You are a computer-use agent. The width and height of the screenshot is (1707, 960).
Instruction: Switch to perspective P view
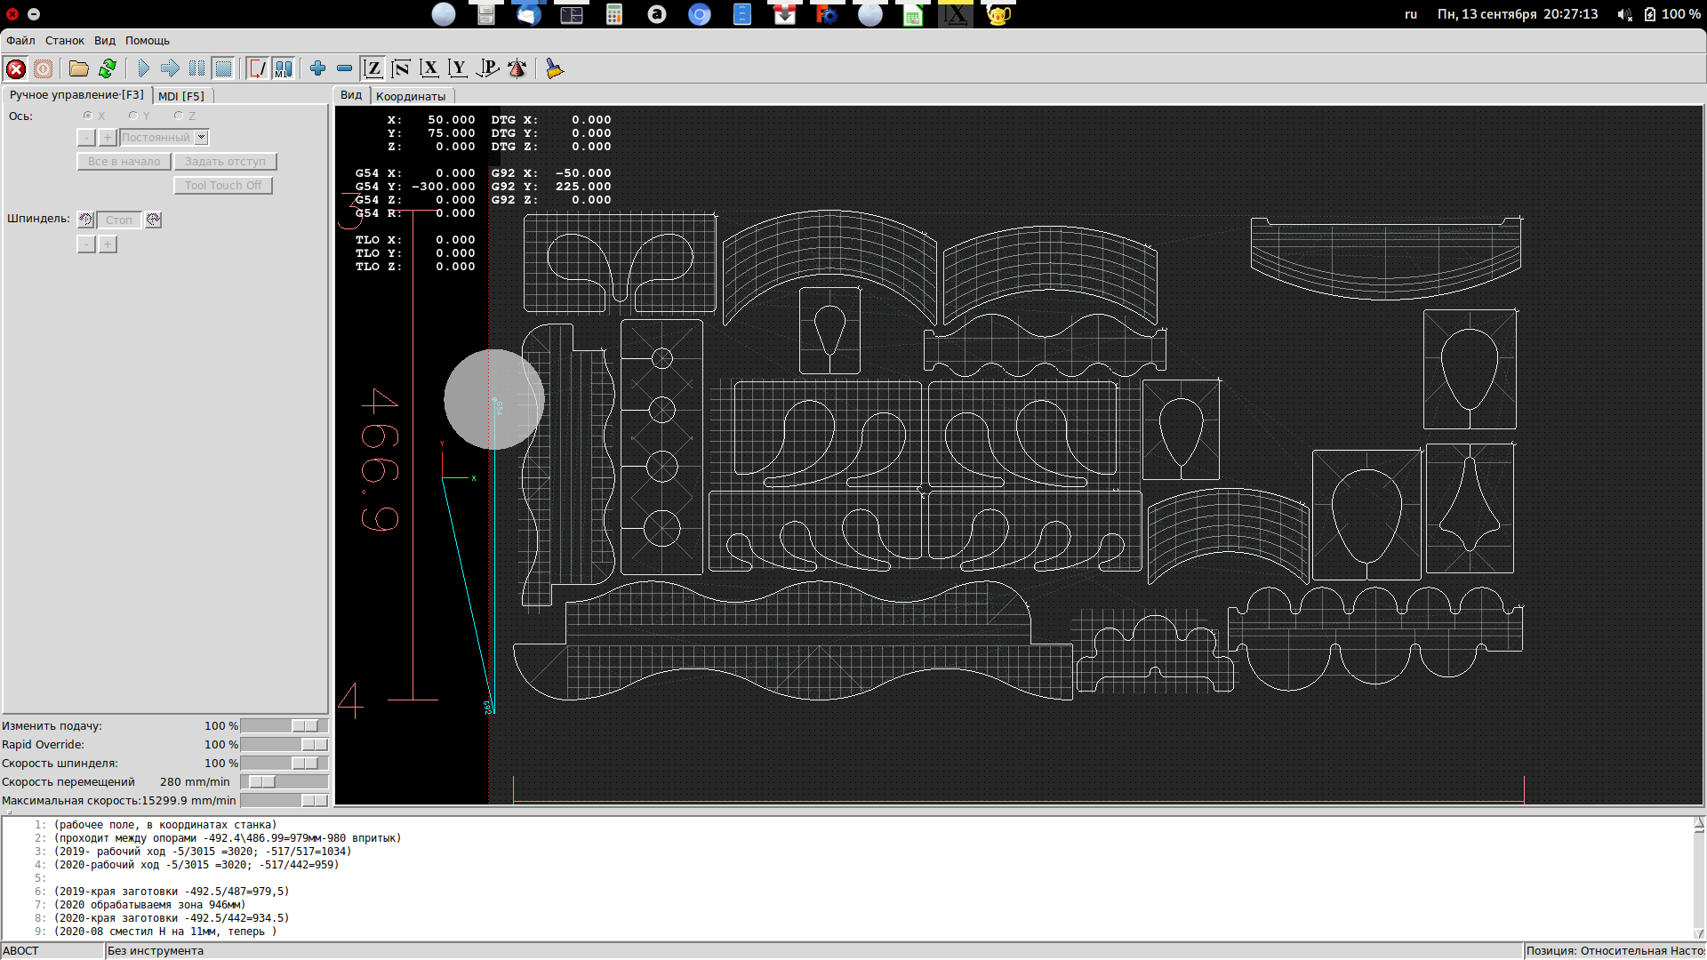pos(488,68)
